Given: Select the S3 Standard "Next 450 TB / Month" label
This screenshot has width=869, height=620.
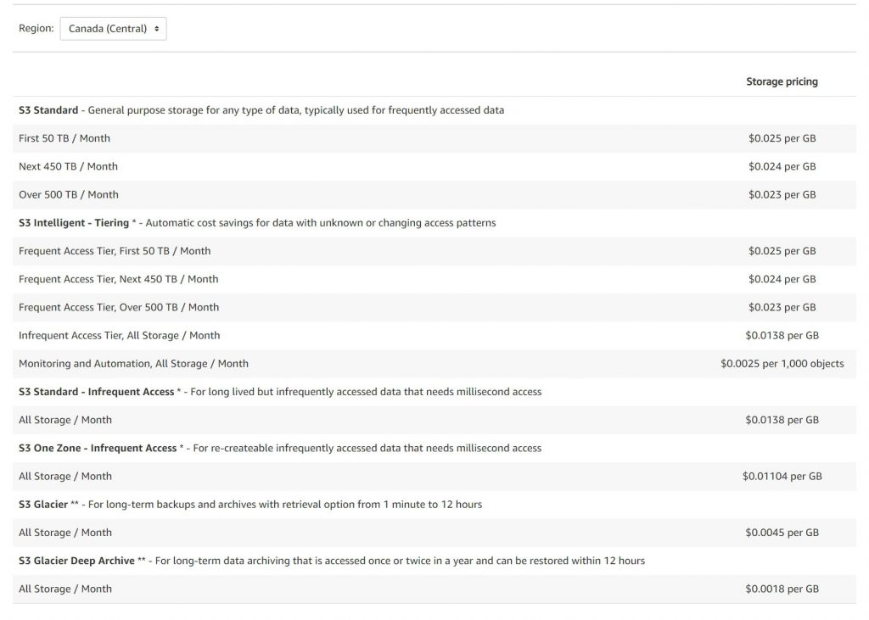Looking at the screenshot, I should click(68, 167).
